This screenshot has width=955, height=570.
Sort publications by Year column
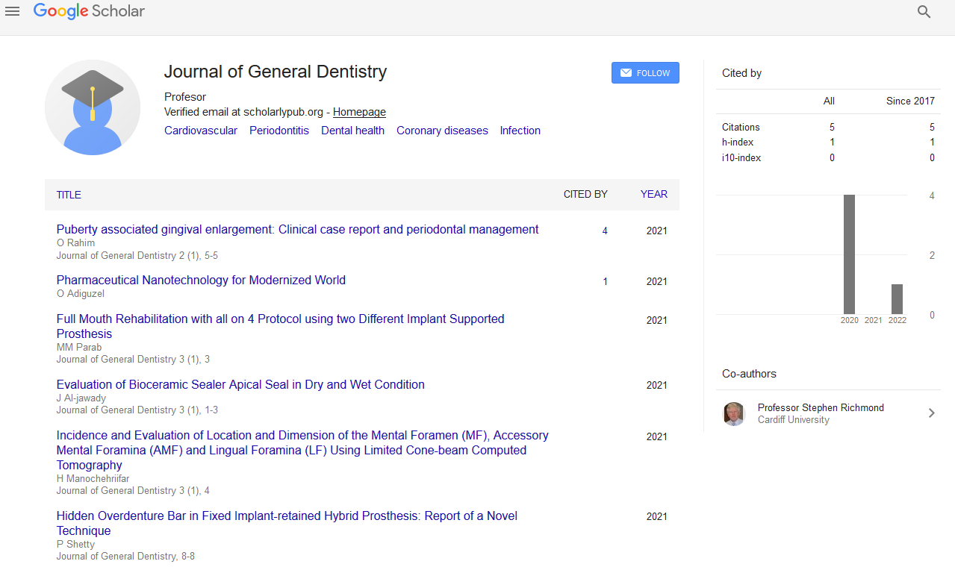pyautogui.click(x=653, y=194)
